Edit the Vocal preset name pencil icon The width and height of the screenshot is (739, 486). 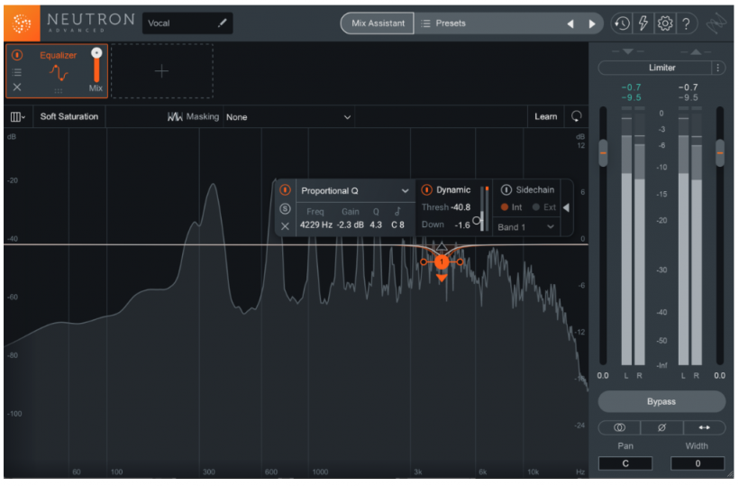pos(222,23)
